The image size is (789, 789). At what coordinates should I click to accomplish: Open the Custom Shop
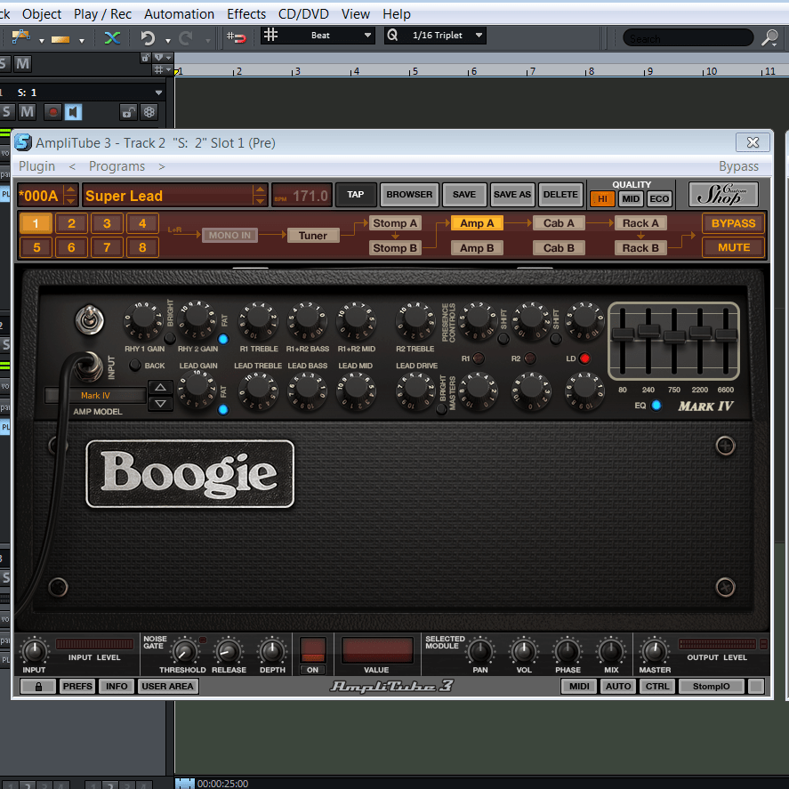point(723,195)
